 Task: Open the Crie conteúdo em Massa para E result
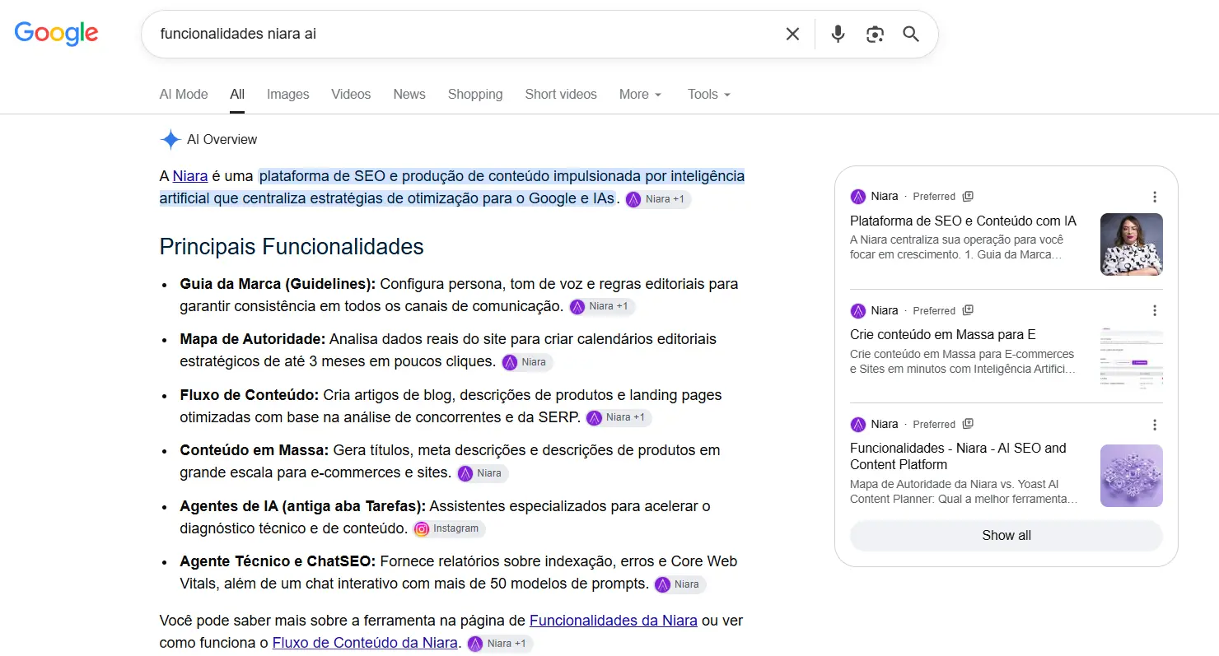click(x=943, y=335)
